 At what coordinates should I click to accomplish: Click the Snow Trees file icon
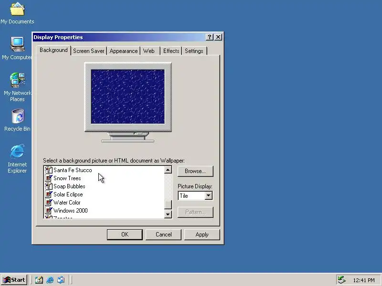pyautogui.click(x=49, y=178)
